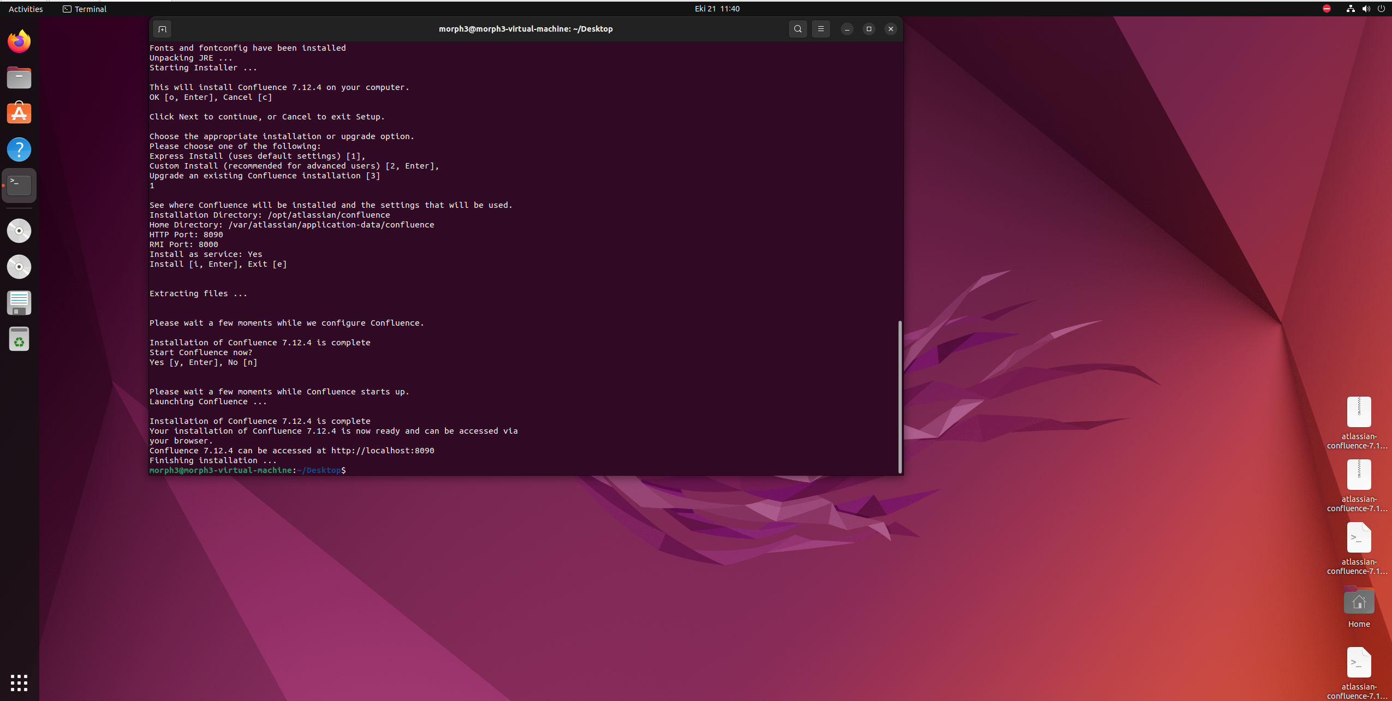This screenshot has height=701, width=1392.
Task: Open the Home folder on desktop
Action: tap(1359, 607)
